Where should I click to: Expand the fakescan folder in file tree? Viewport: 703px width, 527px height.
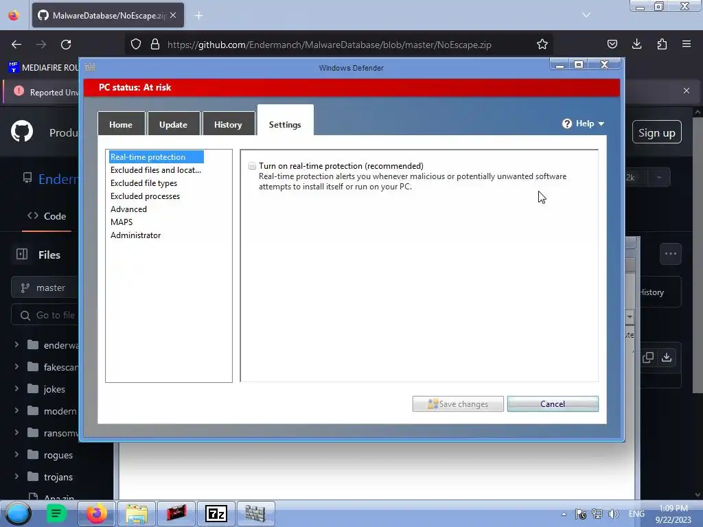point(16,366)
